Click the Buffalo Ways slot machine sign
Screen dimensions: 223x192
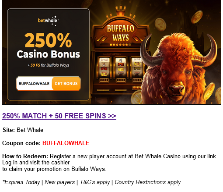(120, 33)
